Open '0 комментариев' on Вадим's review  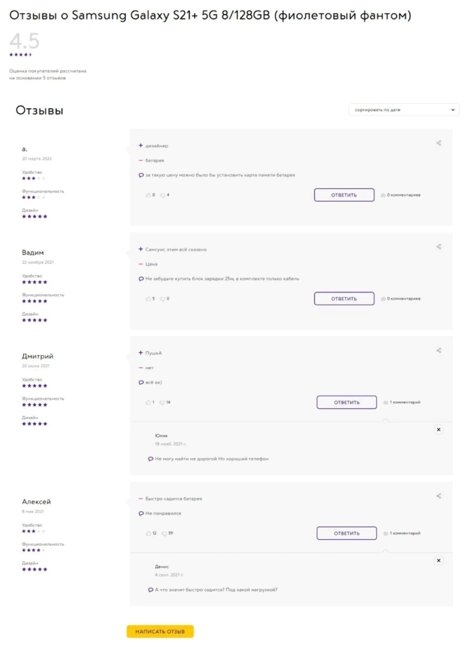coord(401,299)
